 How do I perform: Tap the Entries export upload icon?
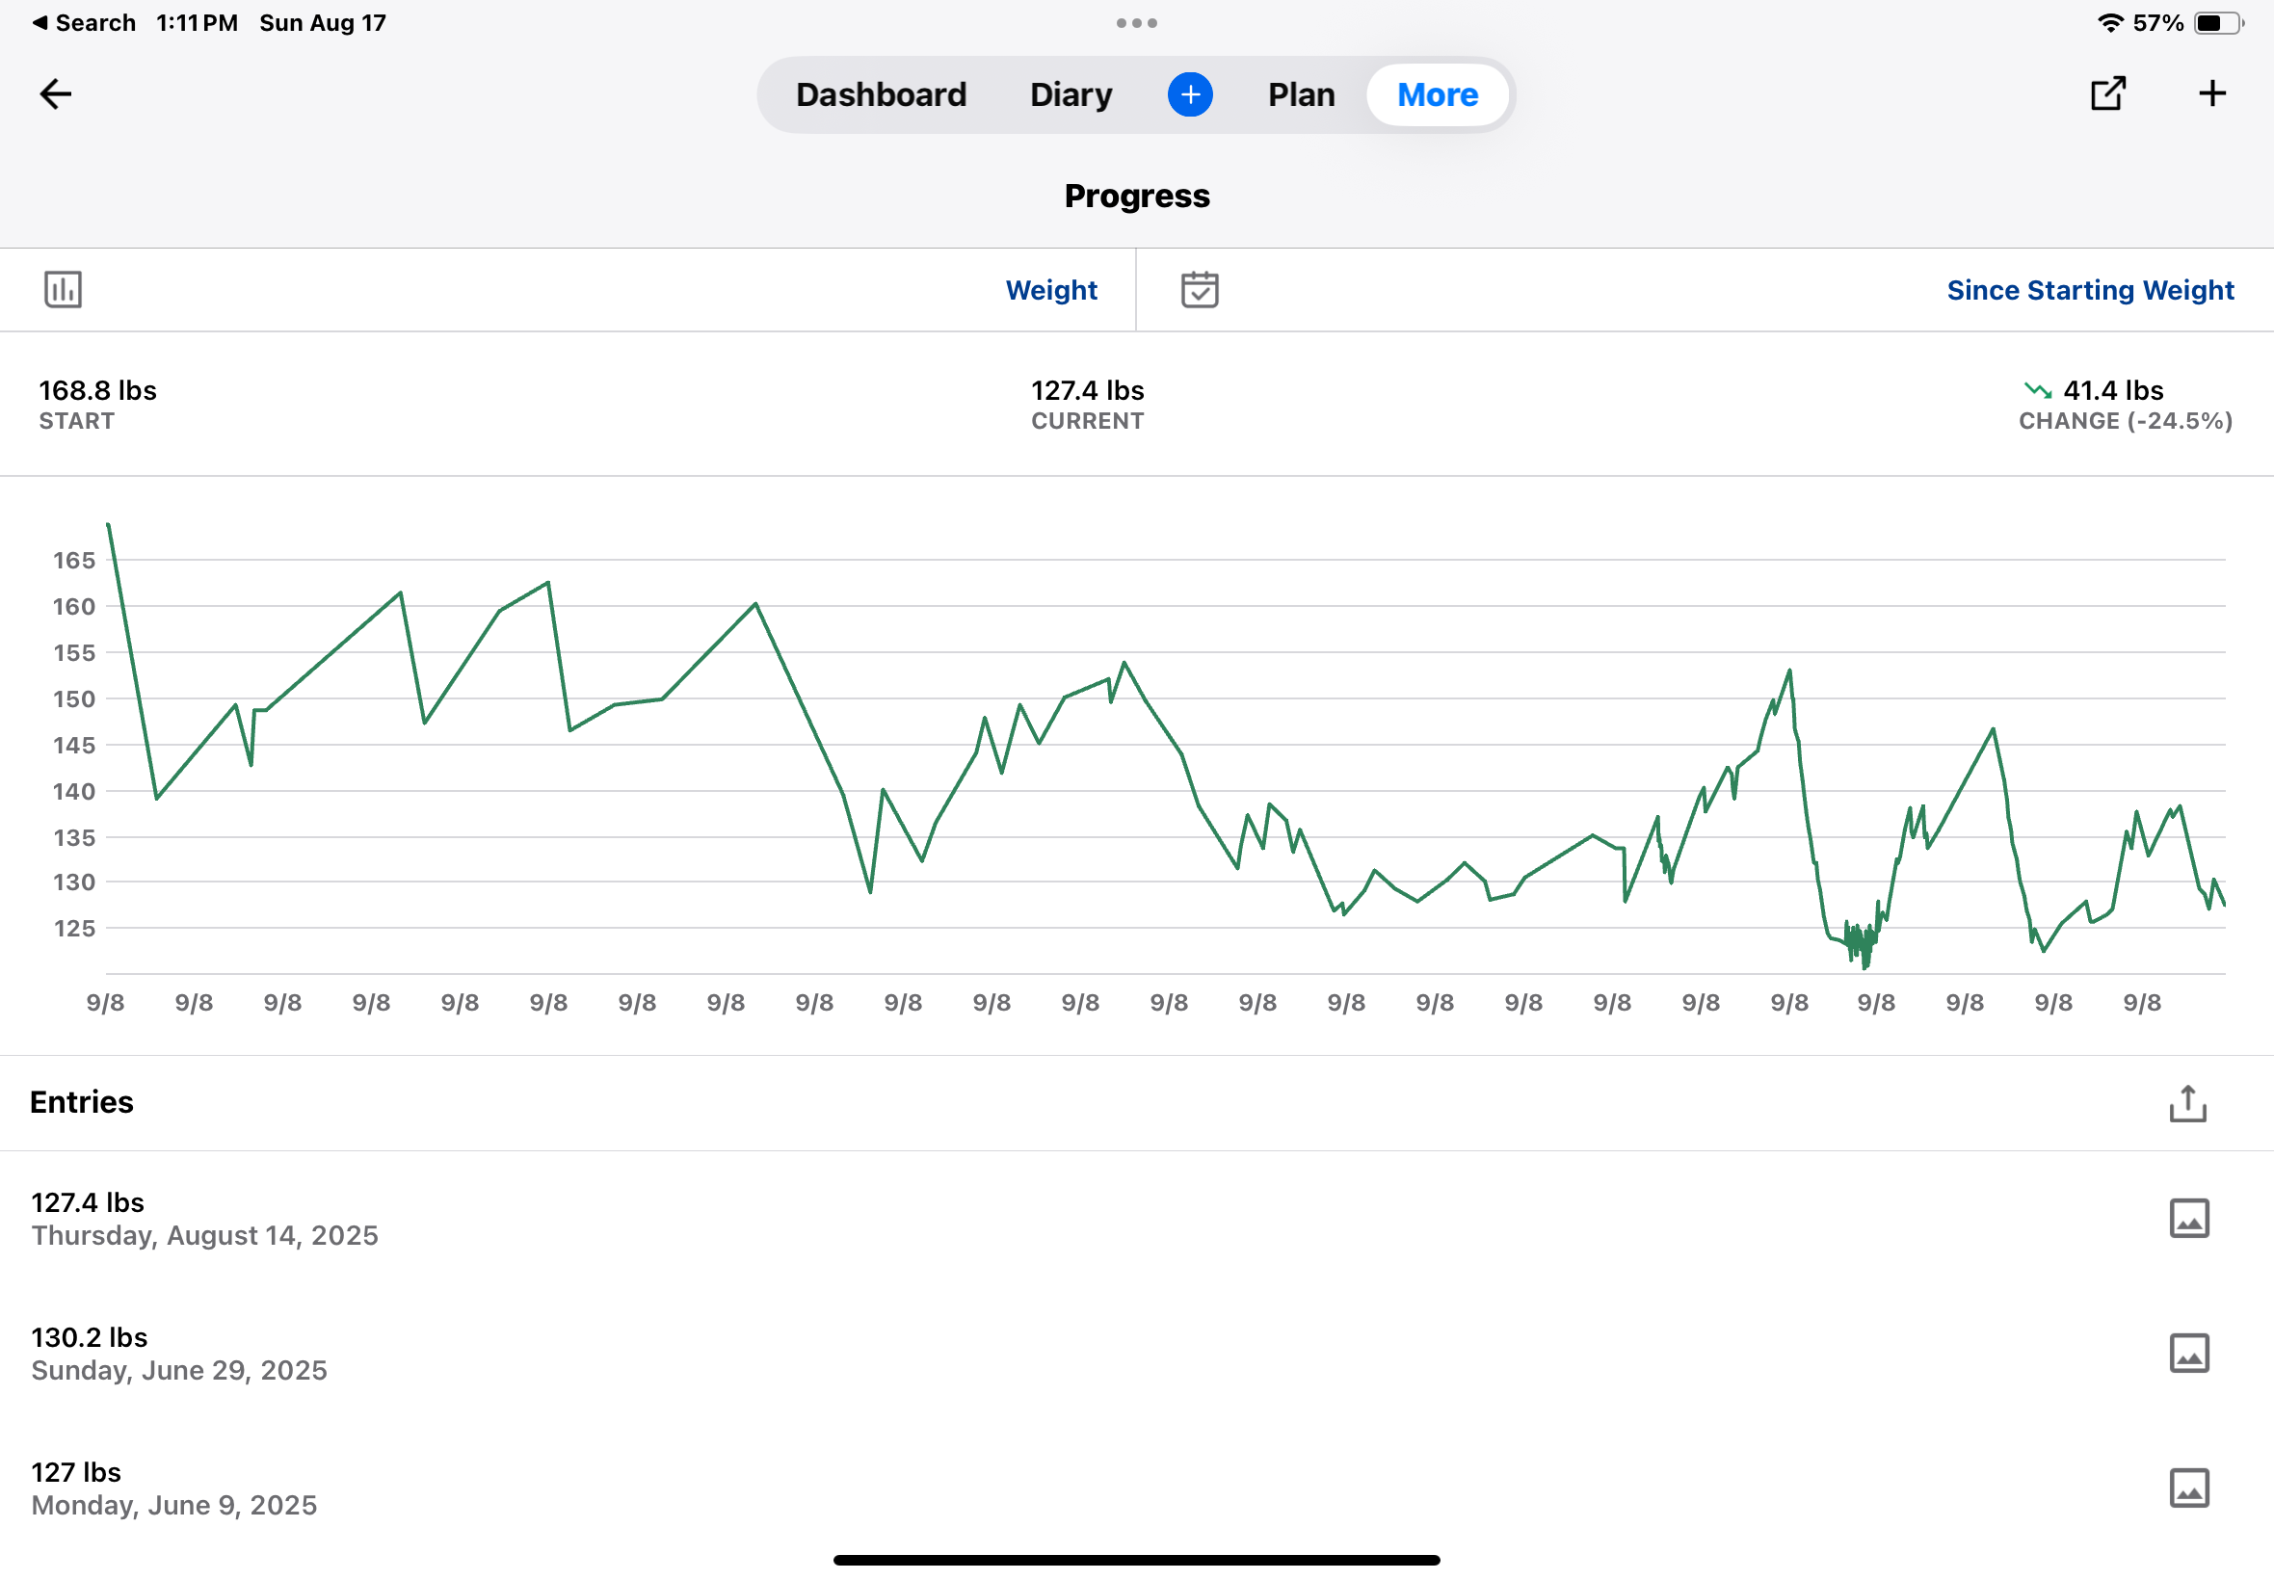[x=2187, y=1103]
